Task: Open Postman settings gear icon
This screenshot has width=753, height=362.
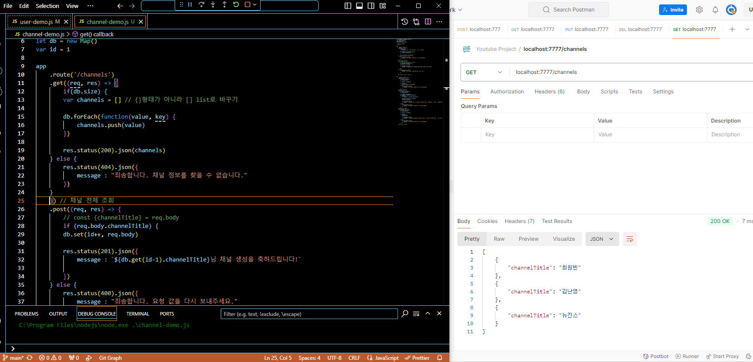Action: pyautogui.click(x=699, y=10)
